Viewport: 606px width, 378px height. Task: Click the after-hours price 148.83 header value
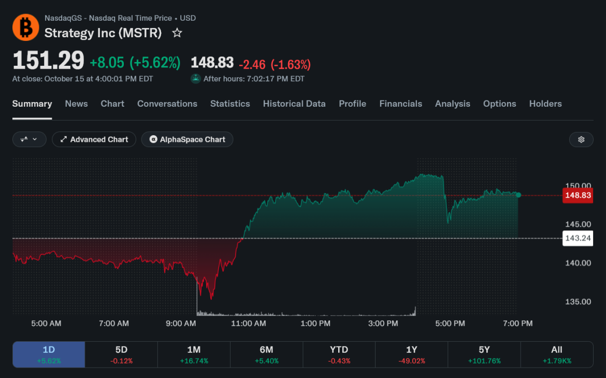tap(212, 63)
